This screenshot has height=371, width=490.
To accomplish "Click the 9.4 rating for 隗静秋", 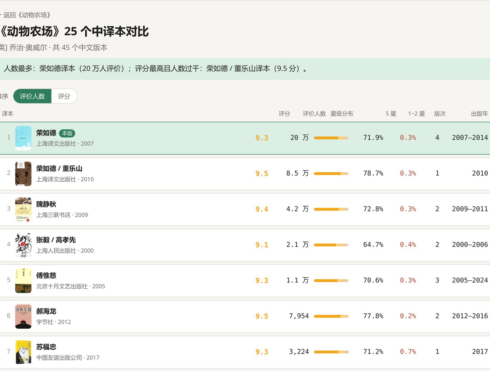I will click(x=262, y=209).
